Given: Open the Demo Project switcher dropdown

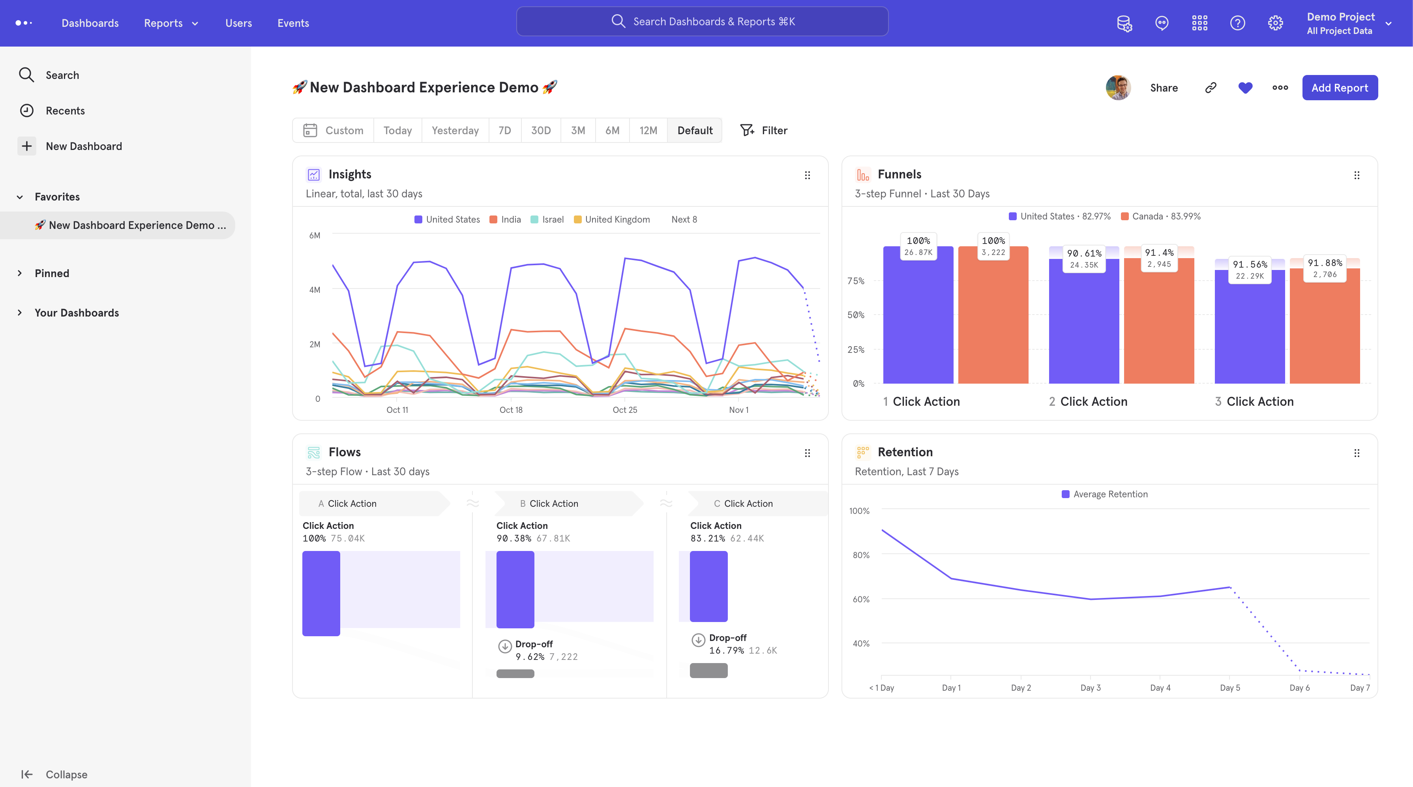Looking at the screenshot, I should [x=1349, y=23].
